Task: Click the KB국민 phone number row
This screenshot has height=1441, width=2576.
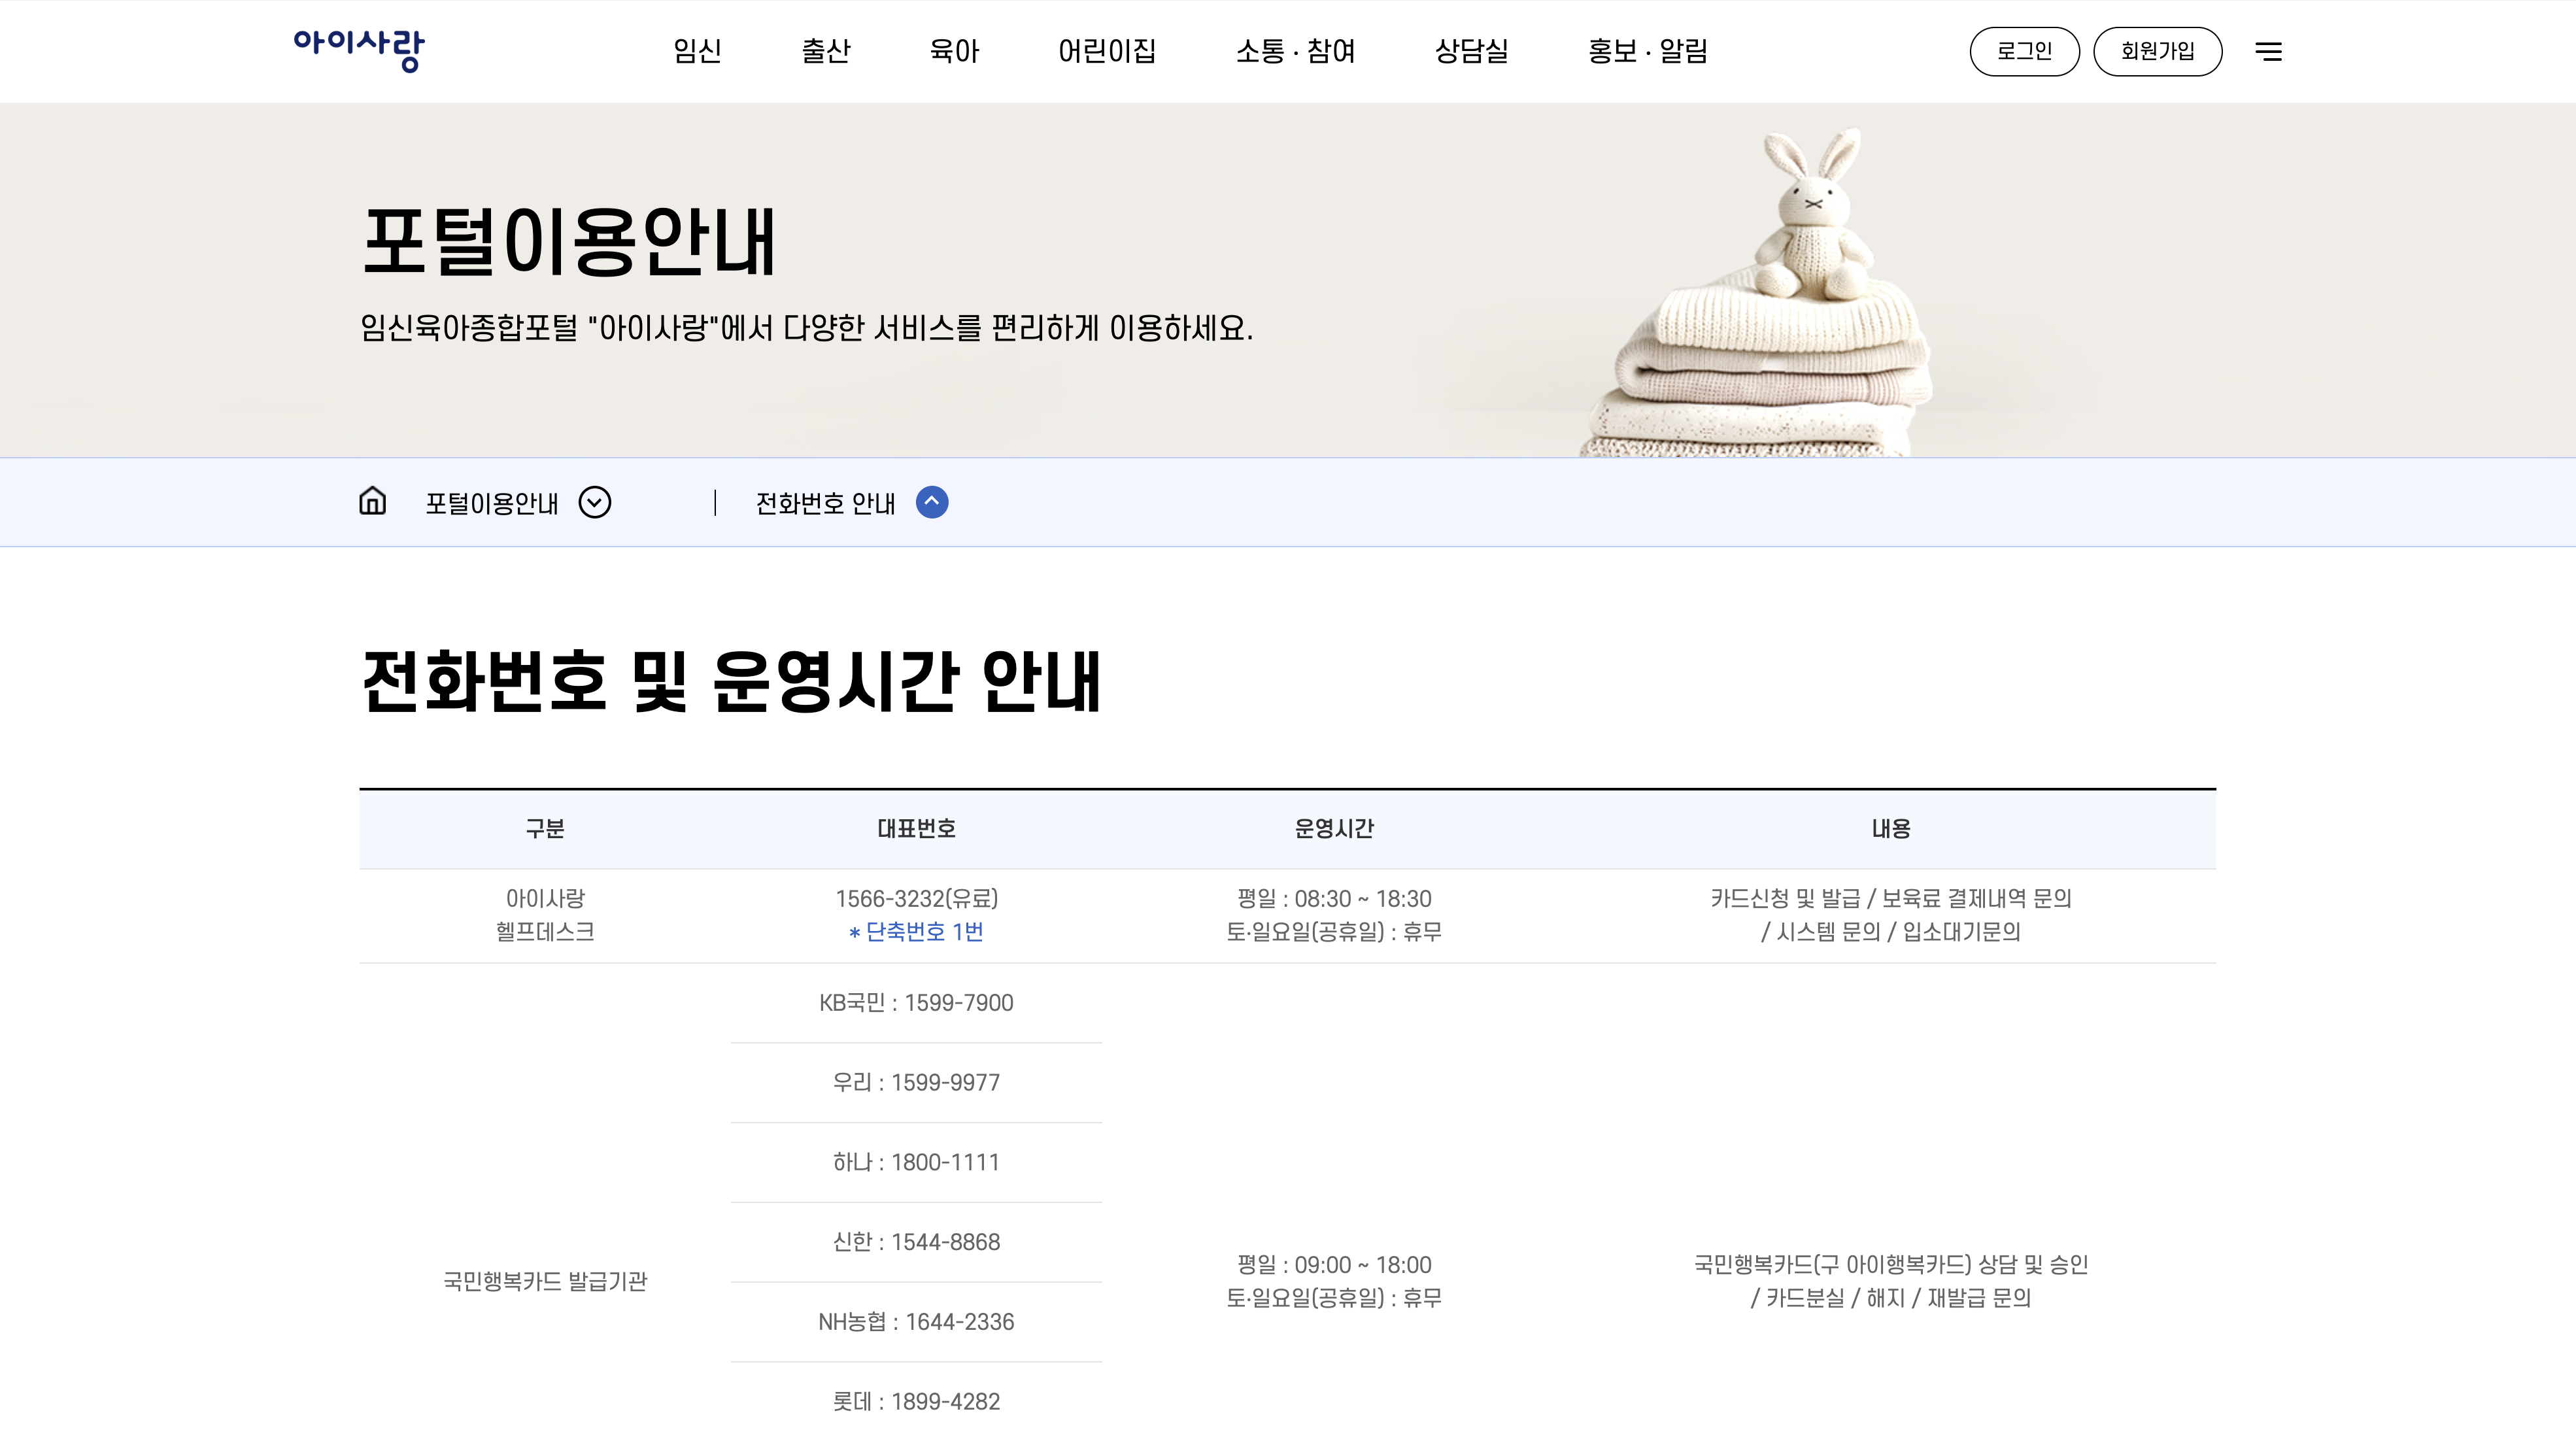Action: (916, 1003)
